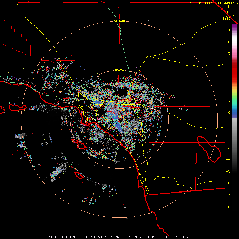Click the 7 JUL 25 01:03 timestamp
Viewport: 239px width, 239px height.
pyautogui.click(x=177, y=237)
